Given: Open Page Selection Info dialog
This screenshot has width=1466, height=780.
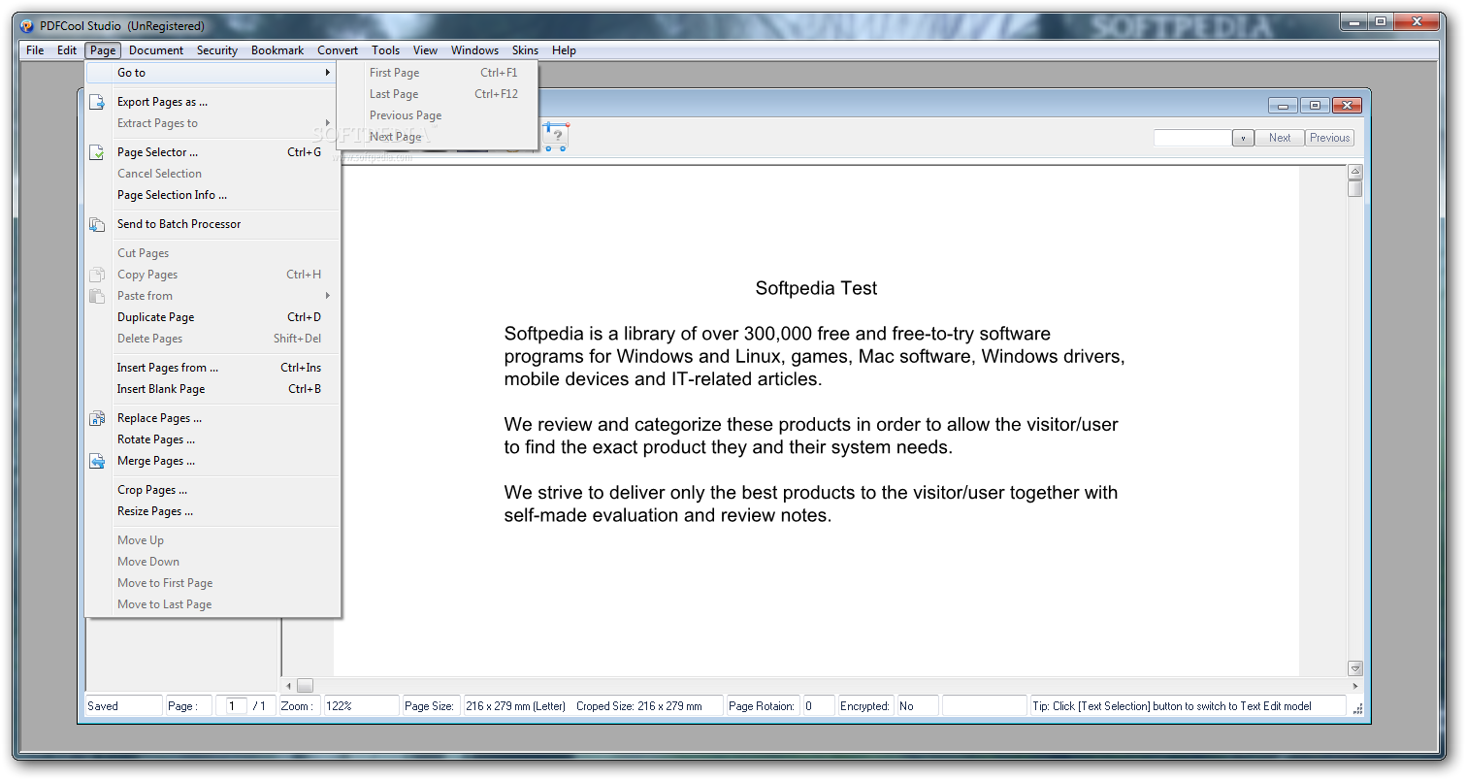Looking at the screenshot, I should pos(212,195).
